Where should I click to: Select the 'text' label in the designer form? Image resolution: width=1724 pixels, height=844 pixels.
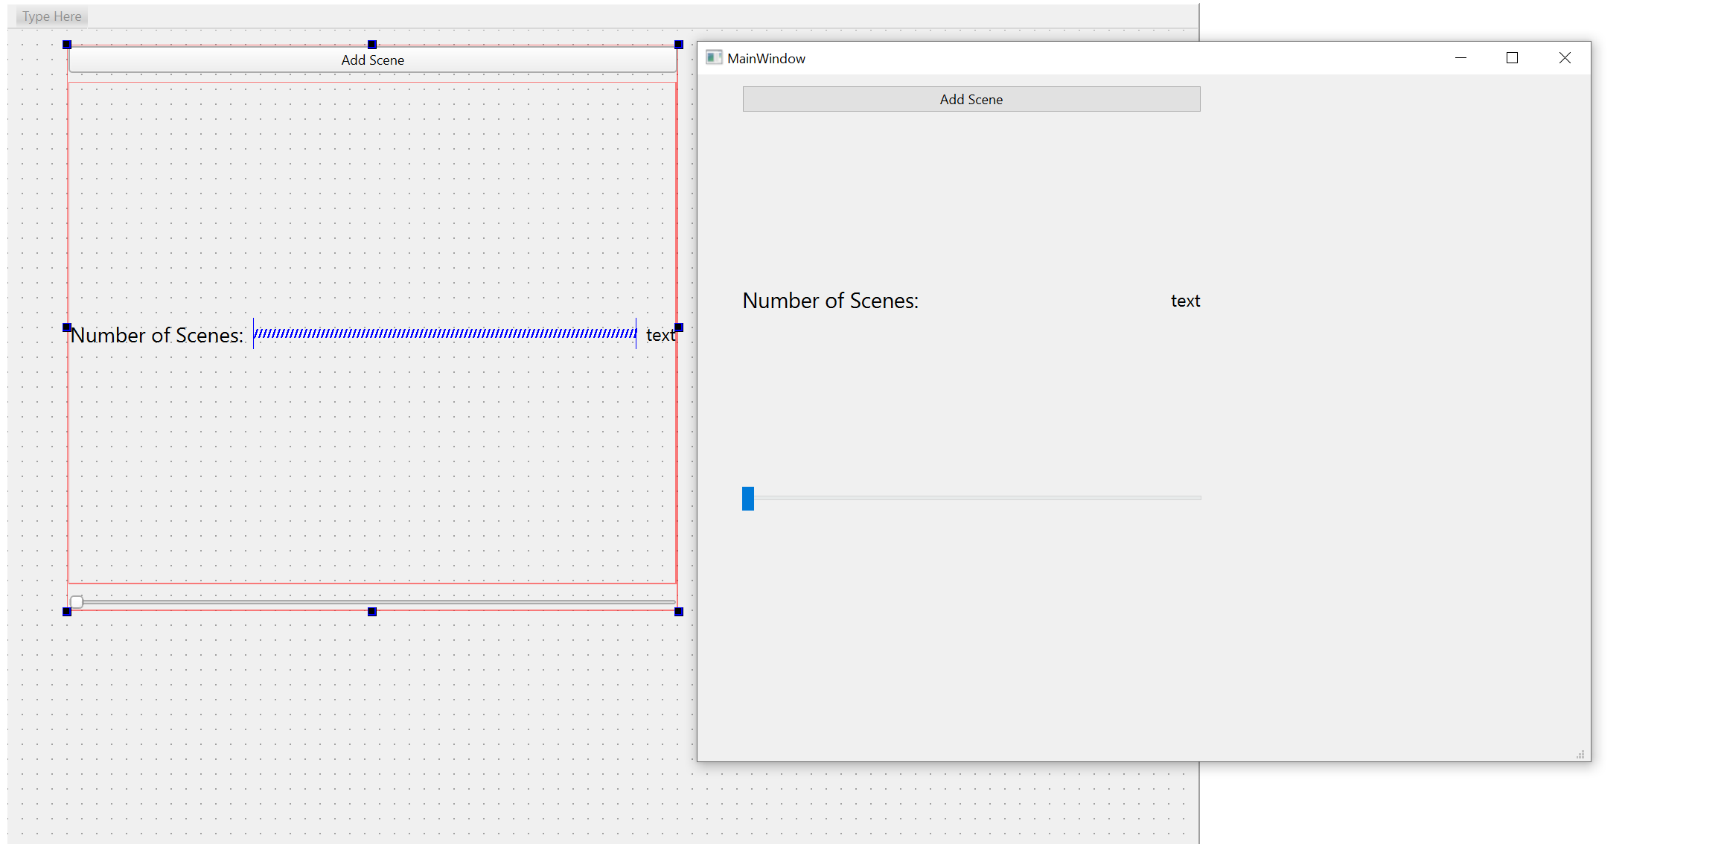(660, 335)
